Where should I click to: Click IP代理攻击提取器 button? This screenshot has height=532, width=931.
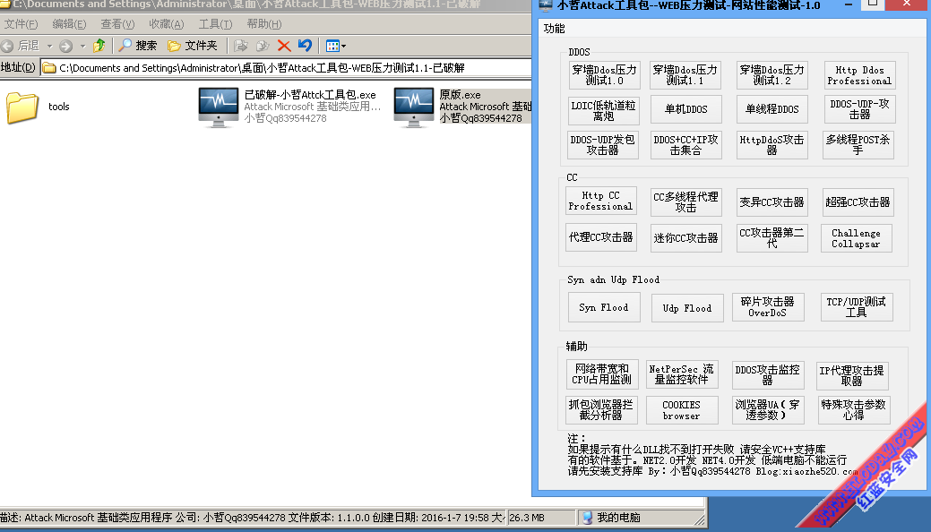click(x=853, y=376)
